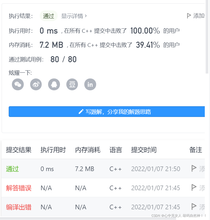
Task: Click the note flag in the 解答错误 row
Action: (194, 188)
